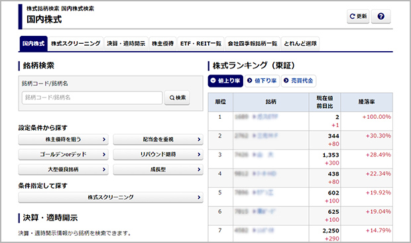Screen dimensions: 411x243
Task: Click the 検索 search button
Action: [177, 98]
